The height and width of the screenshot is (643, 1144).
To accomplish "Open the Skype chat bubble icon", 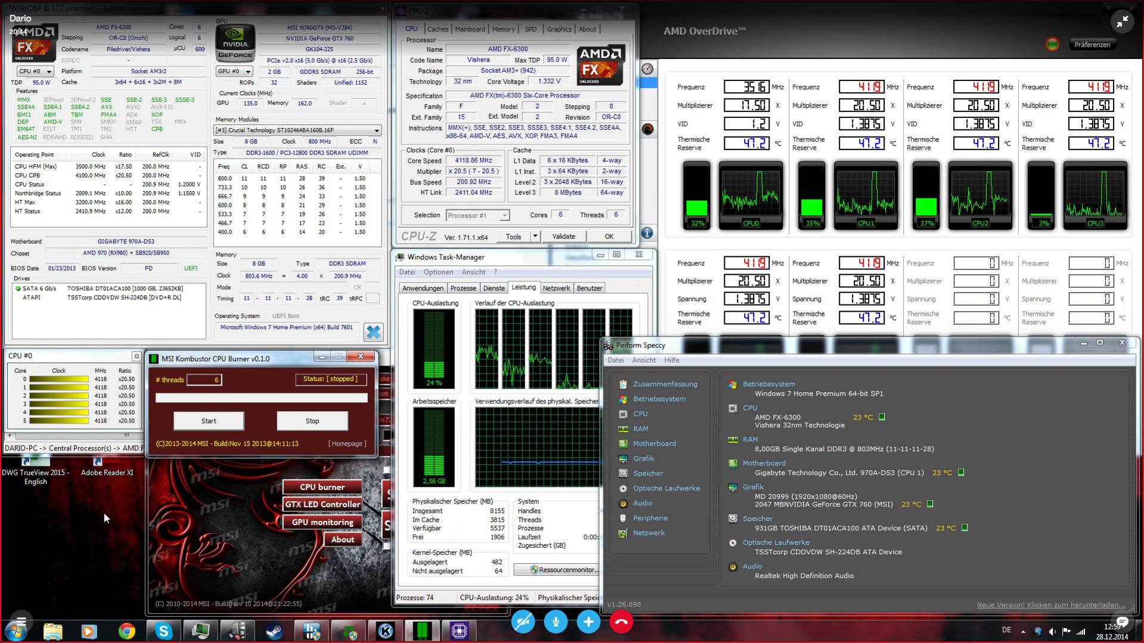I will coord(1122,622).
